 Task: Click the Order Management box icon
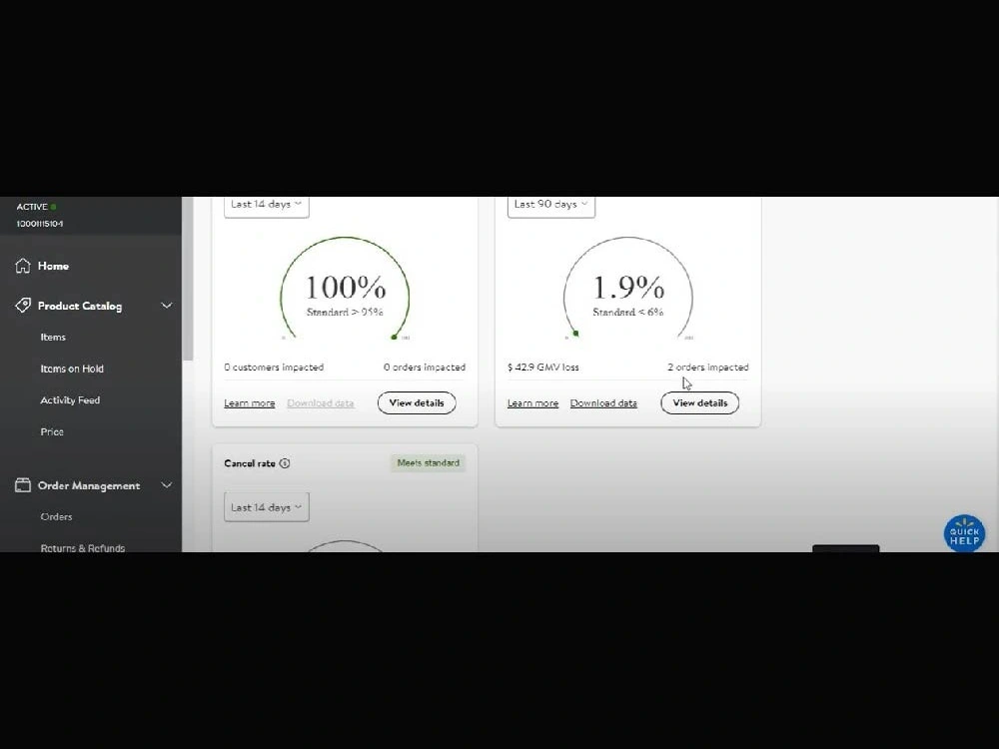[x=23, y=485]
